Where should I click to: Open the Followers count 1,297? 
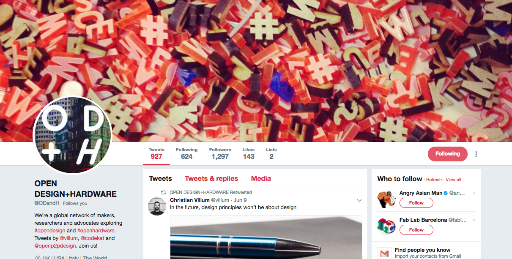[220, 153]
